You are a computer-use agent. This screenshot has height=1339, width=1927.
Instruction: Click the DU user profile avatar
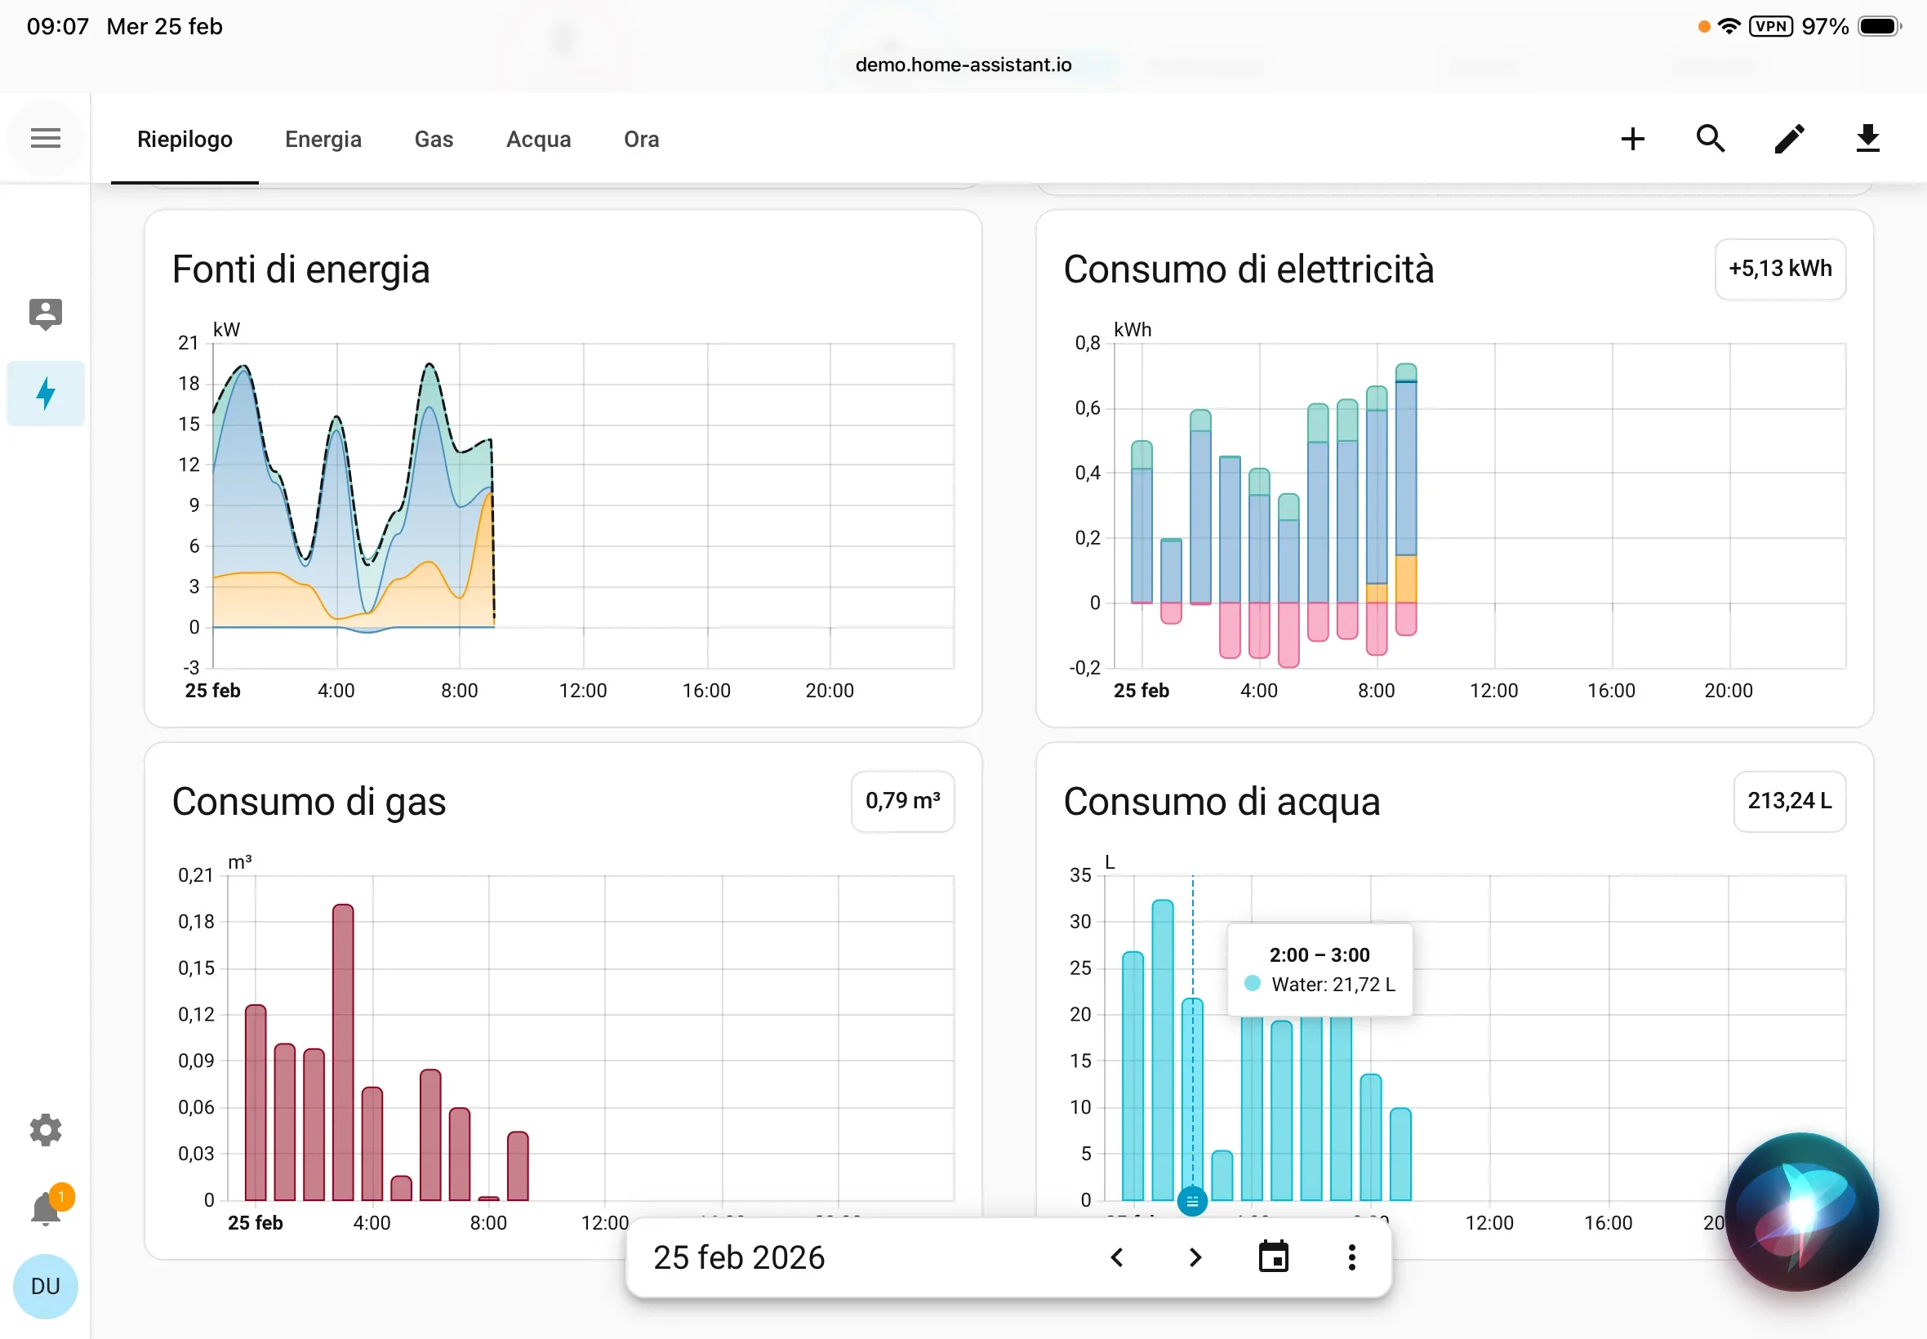tap(45, 1285)
